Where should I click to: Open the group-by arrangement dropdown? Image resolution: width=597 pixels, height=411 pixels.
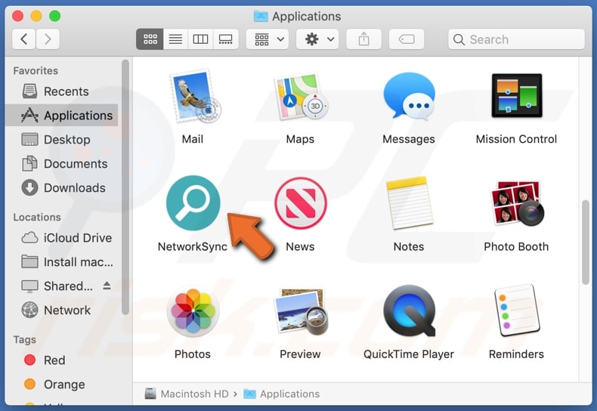coord(268,39)
